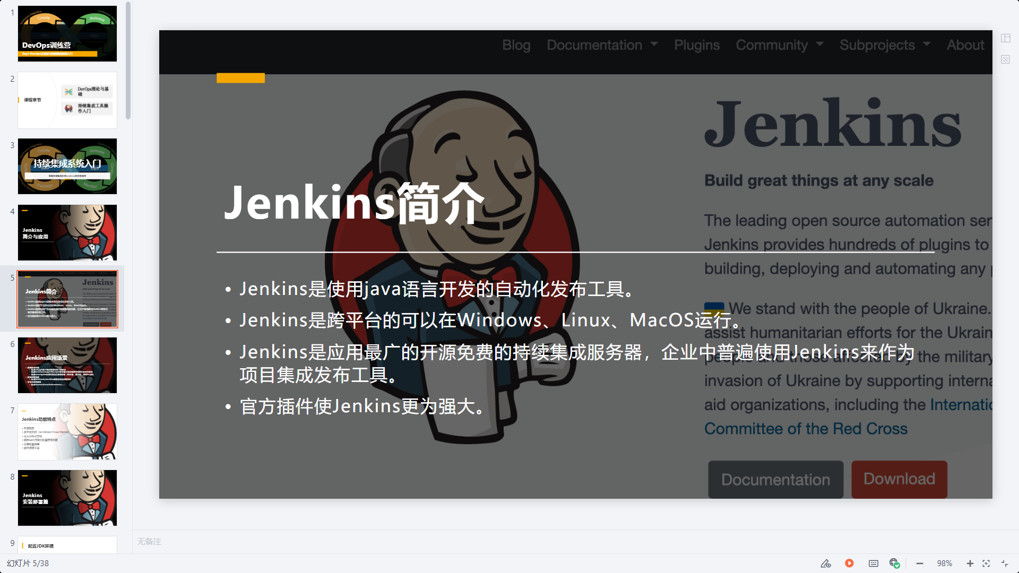The width and height of the screenshot is (1019, 573).
Task: Select slide 2 课程章节 thumbnail
Action: (x=67, y=100)
